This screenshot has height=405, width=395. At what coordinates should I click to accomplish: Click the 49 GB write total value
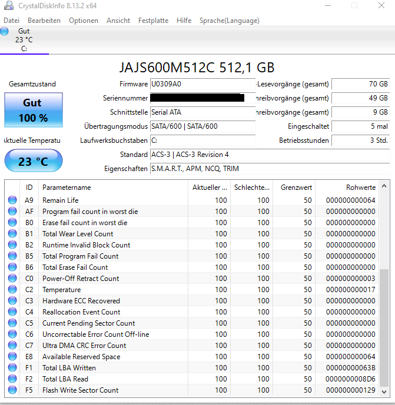point(361,98)
